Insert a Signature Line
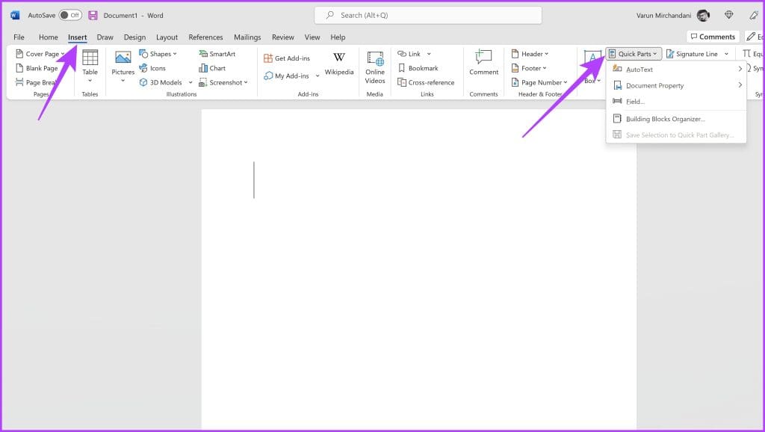 (692, 54)
